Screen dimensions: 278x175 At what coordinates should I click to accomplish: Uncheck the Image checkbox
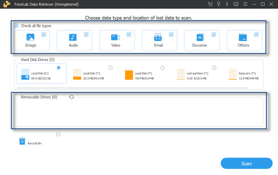[44, 35]
